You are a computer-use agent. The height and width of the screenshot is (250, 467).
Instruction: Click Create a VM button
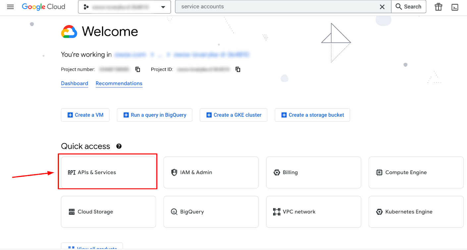coord(85,115)
